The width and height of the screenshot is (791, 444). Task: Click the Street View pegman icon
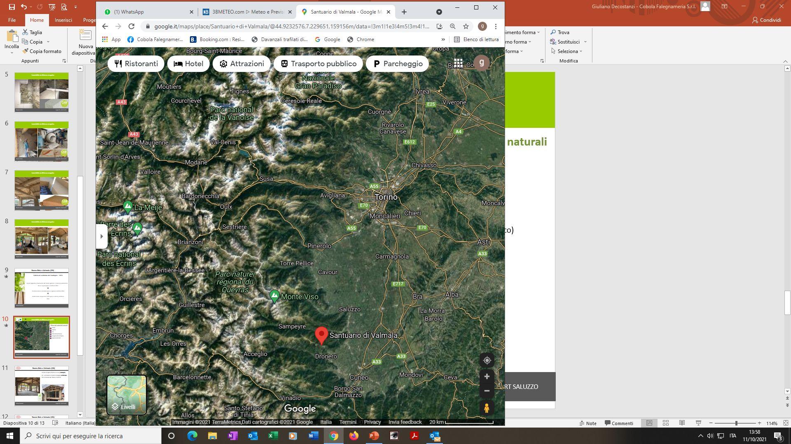pos(487,408)
